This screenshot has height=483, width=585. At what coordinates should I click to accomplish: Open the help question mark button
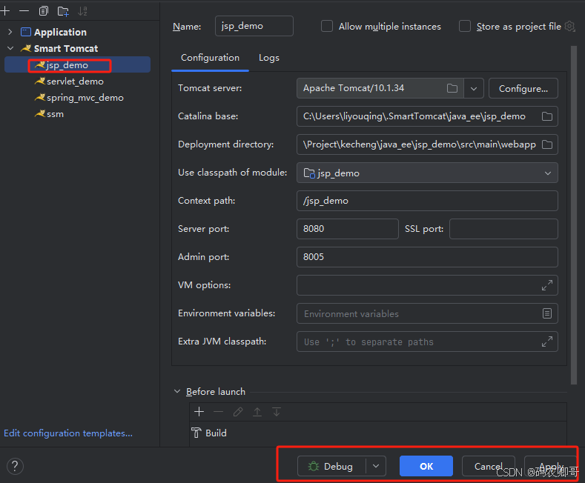point(15,466)
